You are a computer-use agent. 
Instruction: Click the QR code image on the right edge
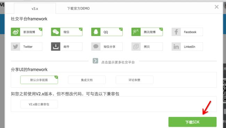coord(225,91)
